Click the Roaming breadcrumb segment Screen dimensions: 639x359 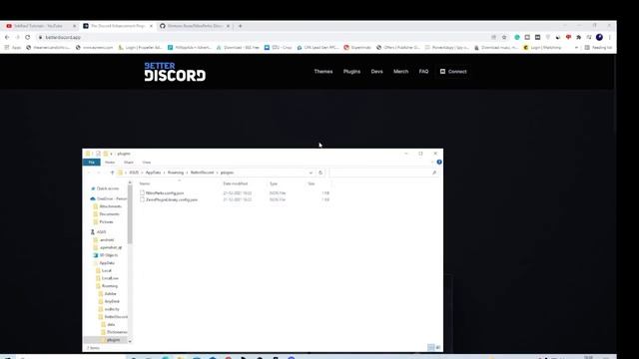tap(176, 173)
